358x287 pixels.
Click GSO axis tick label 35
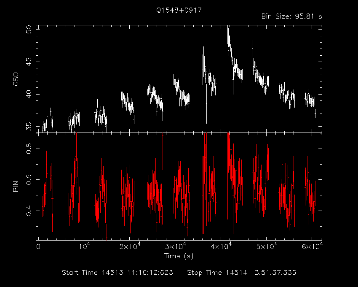click(29, 126)
